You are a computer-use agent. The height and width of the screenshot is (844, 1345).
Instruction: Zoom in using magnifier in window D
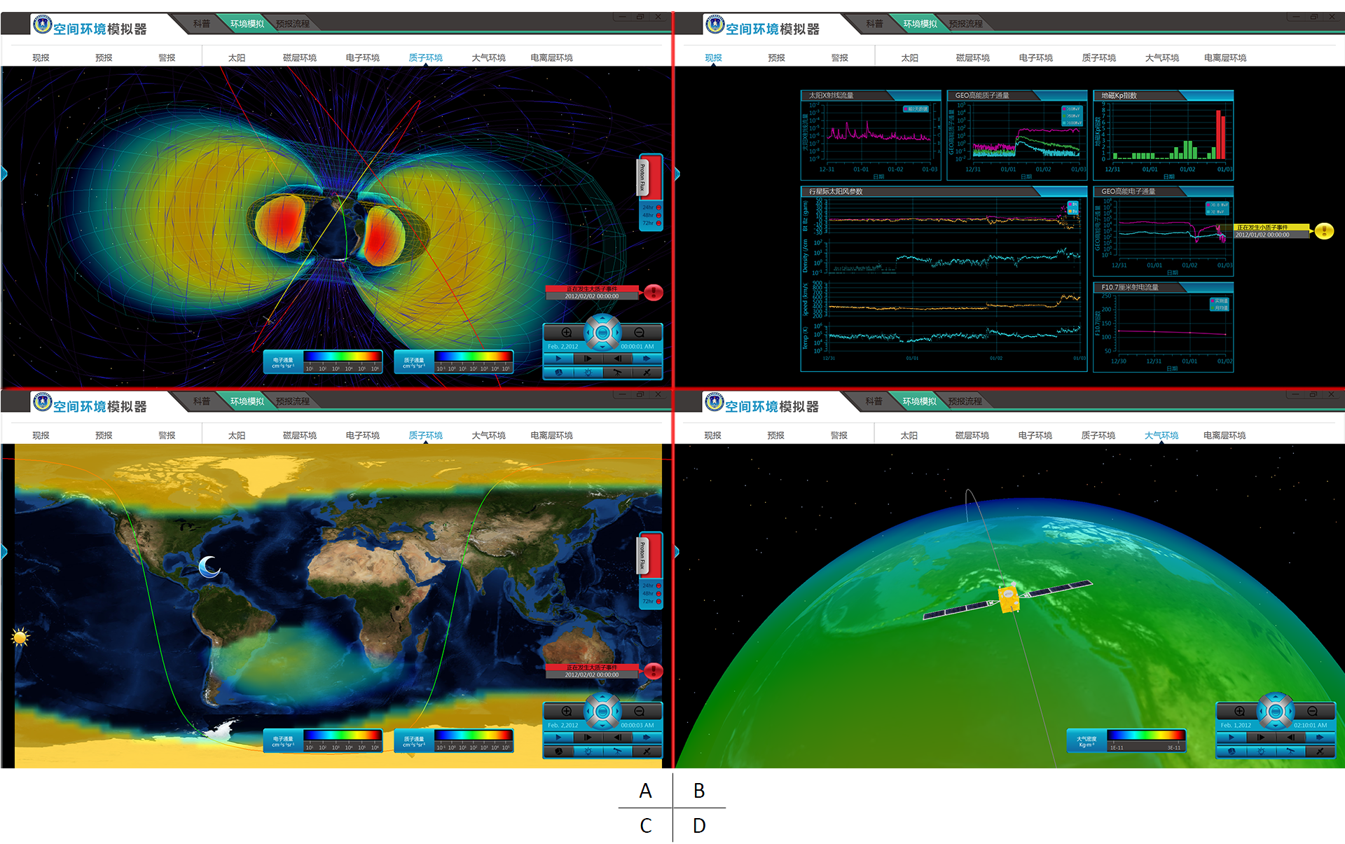click(1239, 711)
